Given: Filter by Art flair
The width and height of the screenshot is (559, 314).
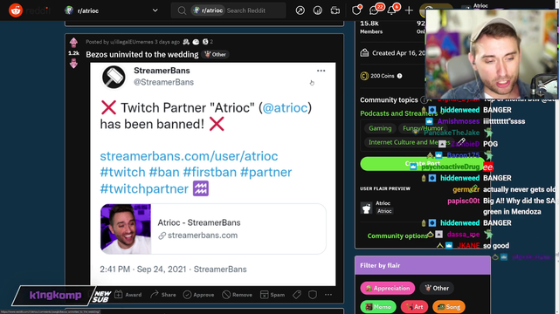Looking at the screenshot, I should 414,306.
